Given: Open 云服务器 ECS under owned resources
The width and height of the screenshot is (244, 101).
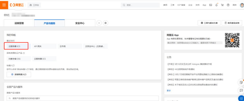Looking at the screenshot, I should pyautogui.click(x=44, y=59).
